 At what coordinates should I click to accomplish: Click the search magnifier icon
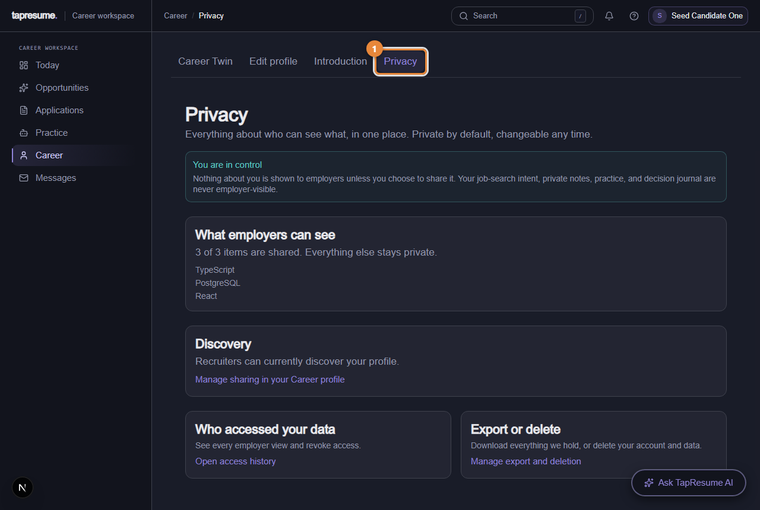coord(464,16)
